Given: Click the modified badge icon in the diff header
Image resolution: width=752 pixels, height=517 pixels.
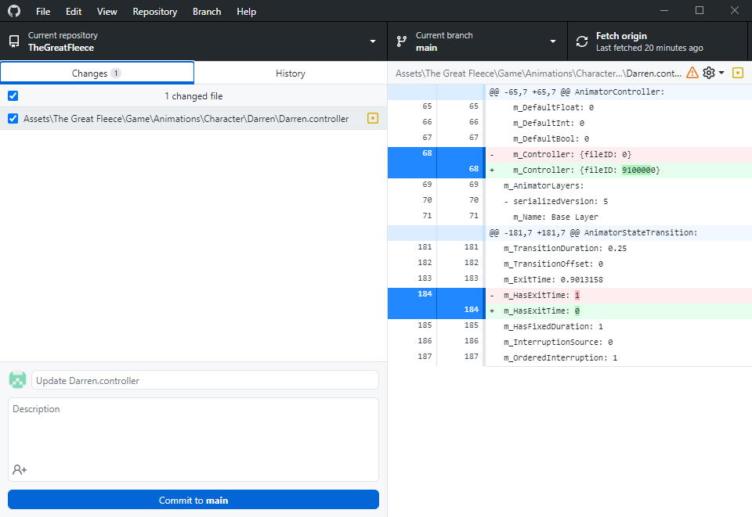Looking at the screenshot, I should (738, 73).
